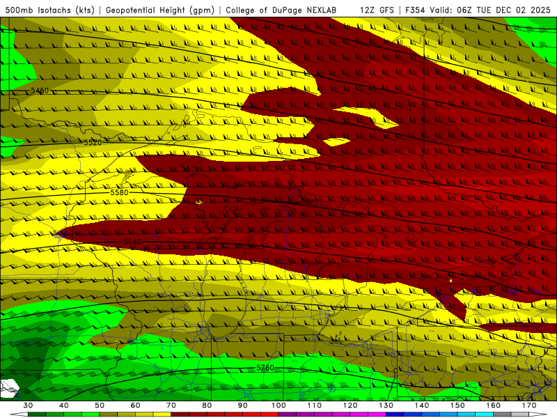Click the 50 value on the color scale
The height and width of the screenshot is (418, 557).
[x=100, y=405]
